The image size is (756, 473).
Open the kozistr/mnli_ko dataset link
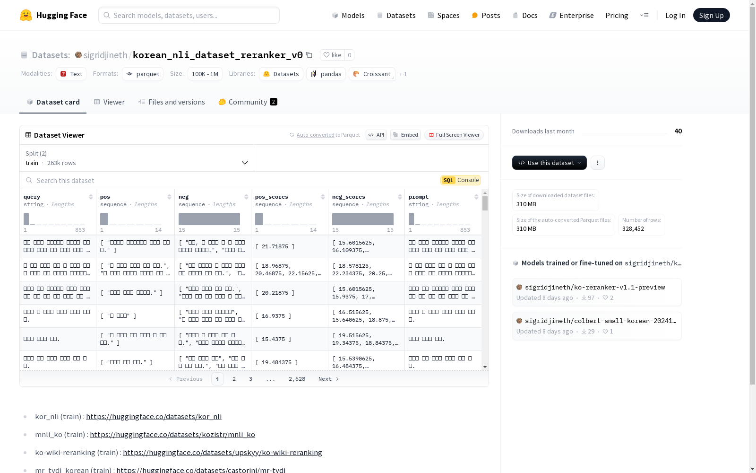[172, 434]
